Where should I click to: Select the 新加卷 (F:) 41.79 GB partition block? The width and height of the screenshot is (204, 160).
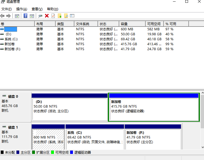click(153, 137)
